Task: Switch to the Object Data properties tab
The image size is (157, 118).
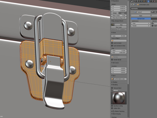Action: click(150, 1)
